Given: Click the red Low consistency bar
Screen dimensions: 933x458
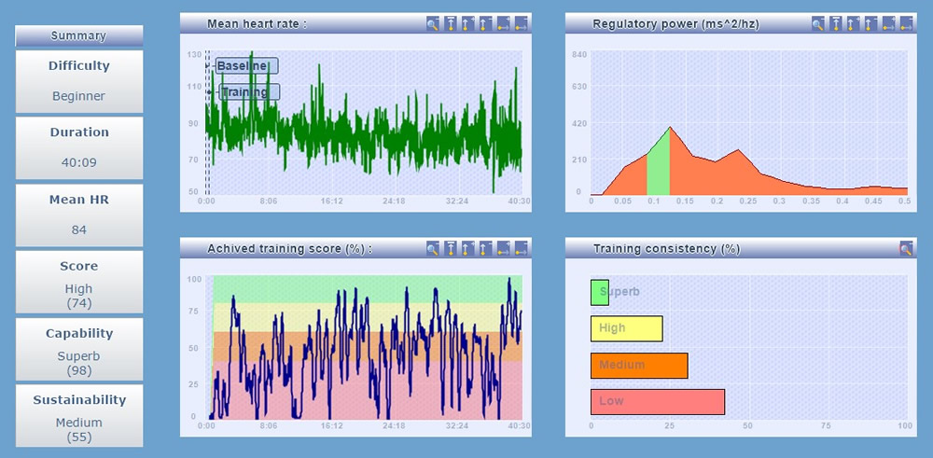Looking at the screenshot, I should [658, 401].
